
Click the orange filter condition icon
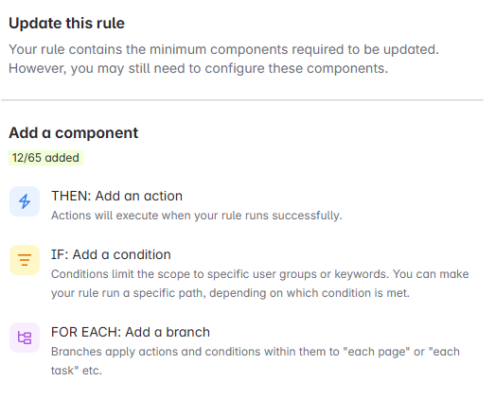click(x=25, y=260)
